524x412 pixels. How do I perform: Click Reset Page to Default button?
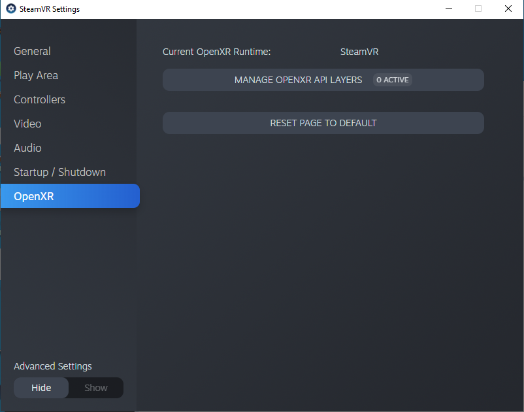tap(323, 123)
